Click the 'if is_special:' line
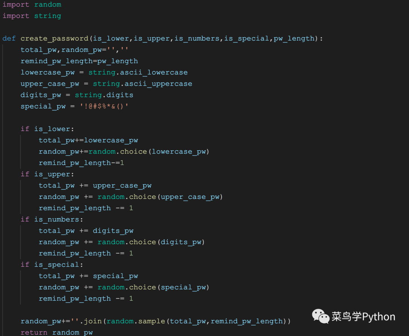The width and height of the screenshot is (409, 336). [x=52, y=264]
